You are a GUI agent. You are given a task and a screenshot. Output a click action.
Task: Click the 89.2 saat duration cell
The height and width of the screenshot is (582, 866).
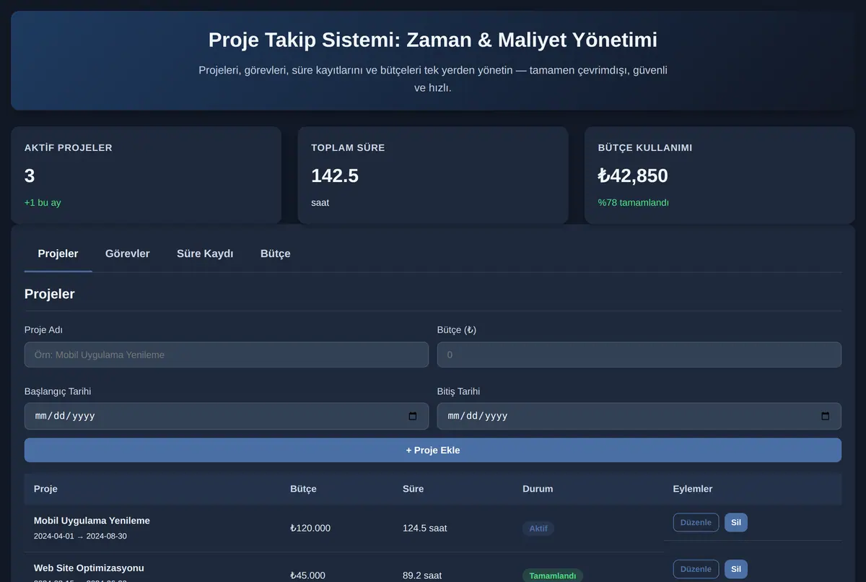[422, 576]
